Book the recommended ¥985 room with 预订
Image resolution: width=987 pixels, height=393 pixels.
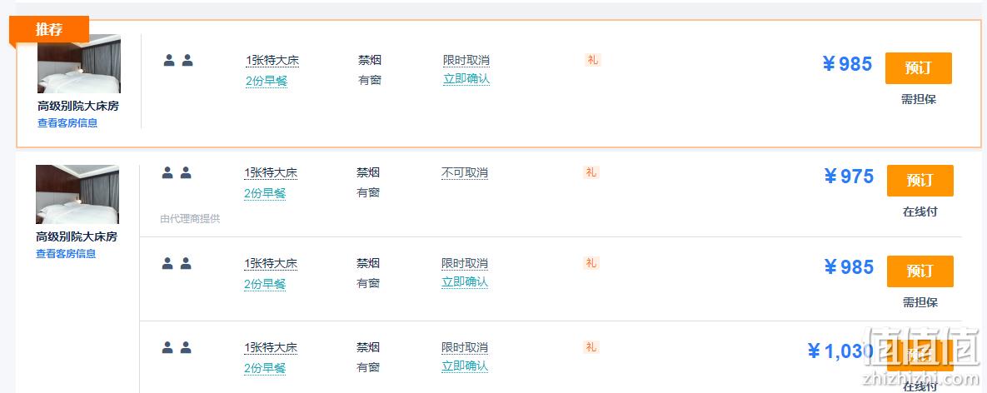coord(919,68)
